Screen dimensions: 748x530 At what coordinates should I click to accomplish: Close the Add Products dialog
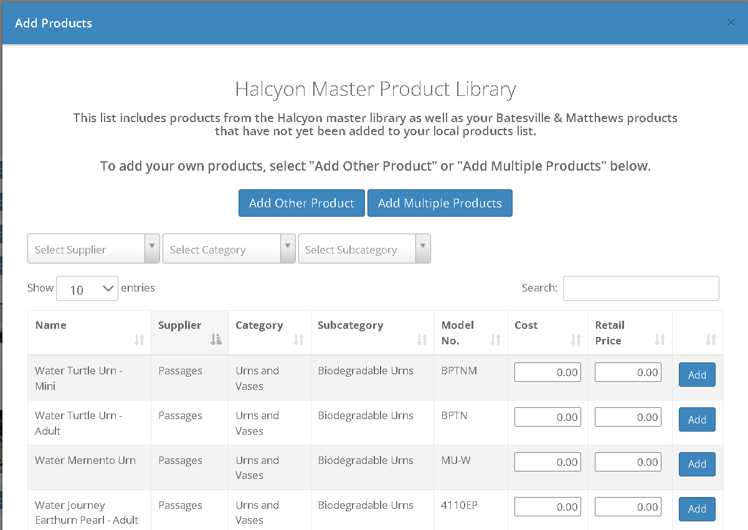point(731,22)
